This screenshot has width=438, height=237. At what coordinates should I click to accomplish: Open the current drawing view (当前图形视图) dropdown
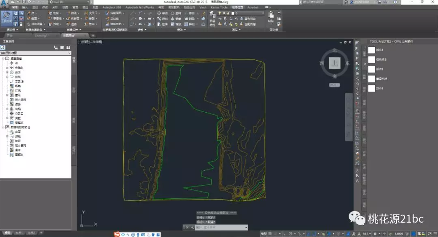[x=35, y=53]
